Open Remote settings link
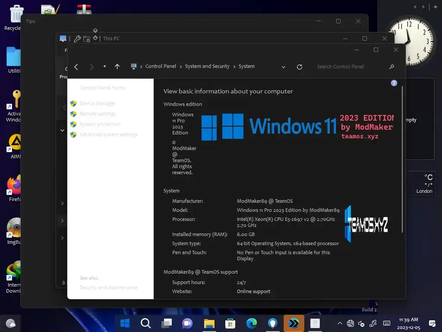 (98, 114)
